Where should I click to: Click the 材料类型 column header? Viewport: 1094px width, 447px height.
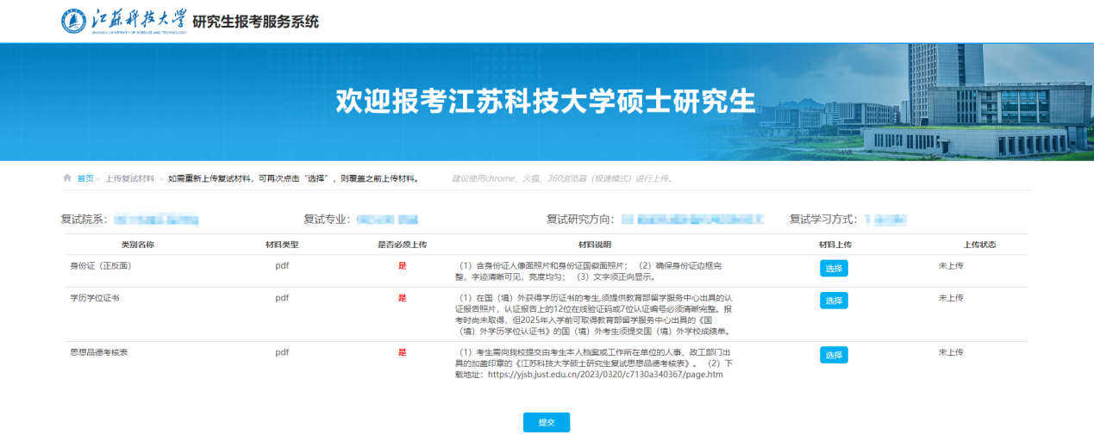(282, 245)
